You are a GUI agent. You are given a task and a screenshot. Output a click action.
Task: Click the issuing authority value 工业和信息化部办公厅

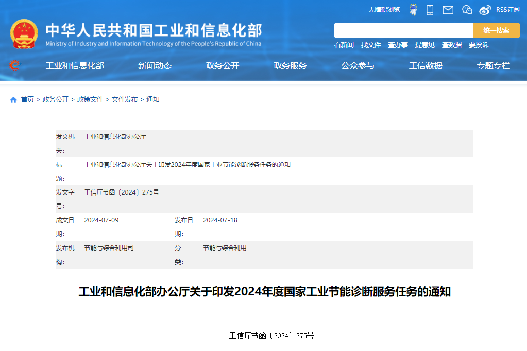click(x=115, y=137)
